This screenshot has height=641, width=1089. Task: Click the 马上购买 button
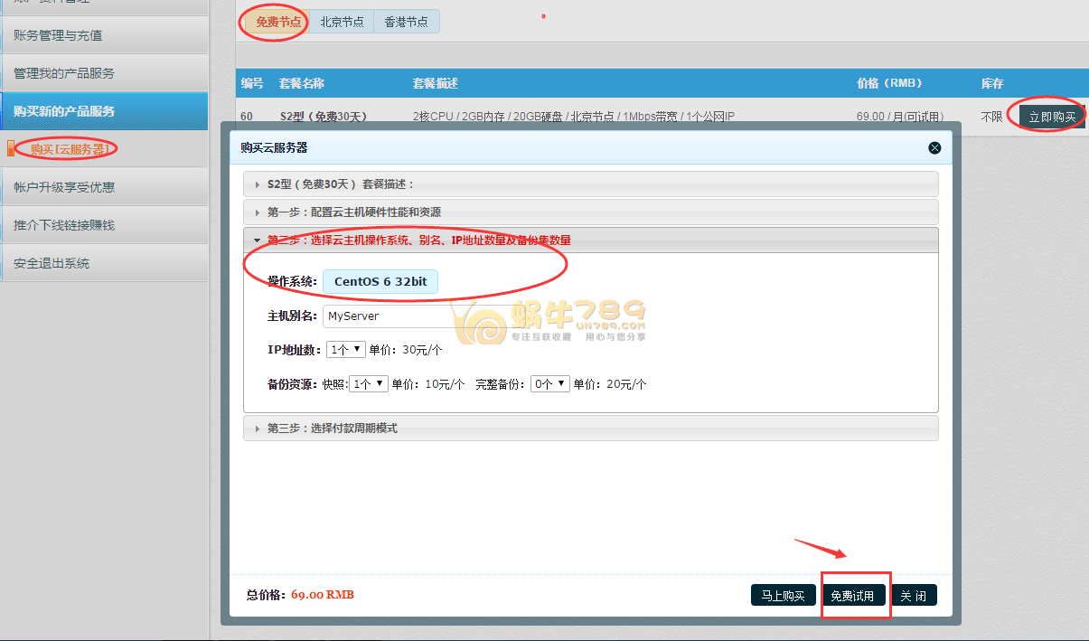tap(783, 596)
